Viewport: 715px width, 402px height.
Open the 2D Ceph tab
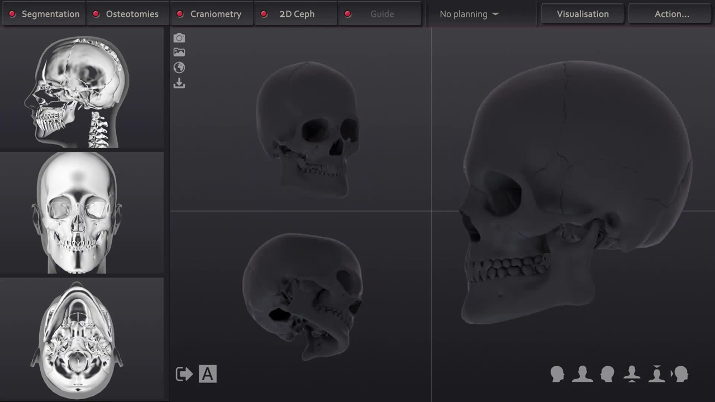click(x=296, y=14)
